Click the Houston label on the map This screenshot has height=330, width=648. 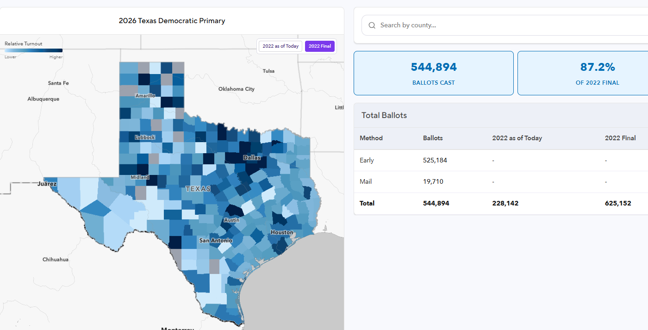coord(281,232)
